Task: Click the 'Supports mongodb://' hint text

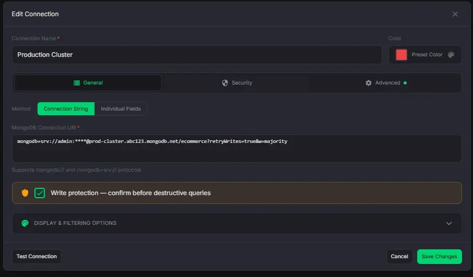Action: 76,170
